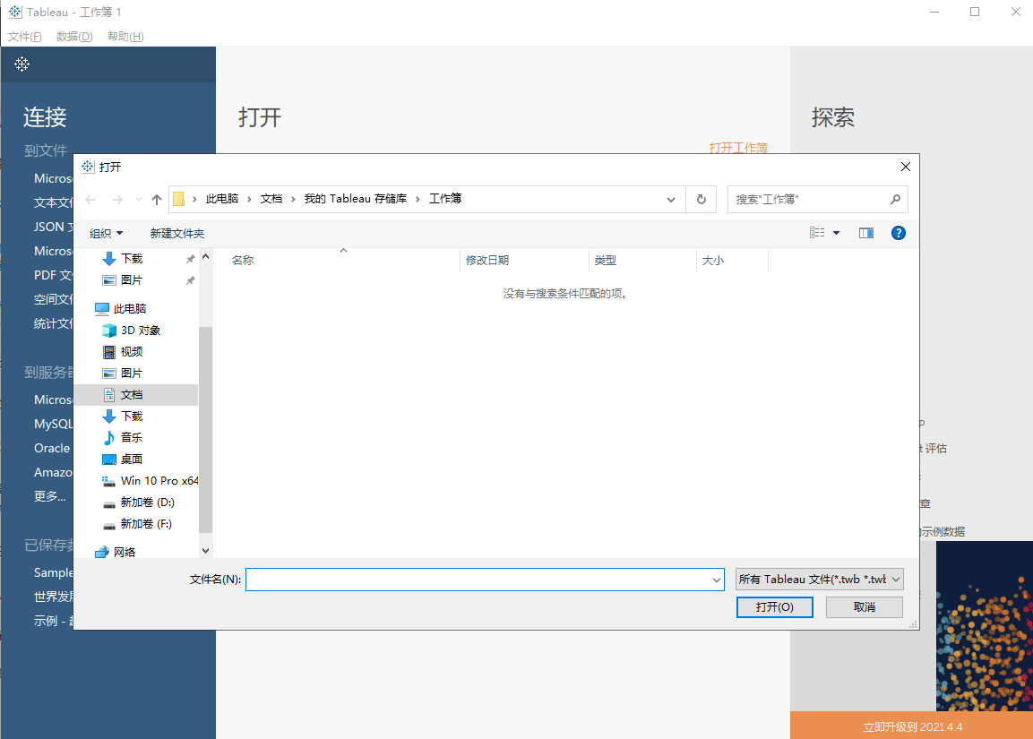
Task: Select 新加卷 (D:) drive
Action: point(147,503)
